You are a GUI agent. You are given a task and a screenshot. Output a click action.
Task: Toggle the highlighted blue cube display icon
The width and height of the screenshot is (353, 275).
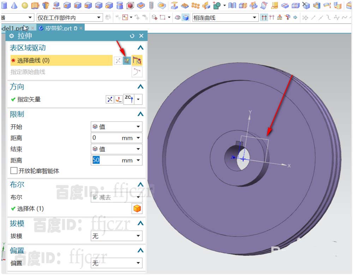pyautogui.click(x=186, y=17)
